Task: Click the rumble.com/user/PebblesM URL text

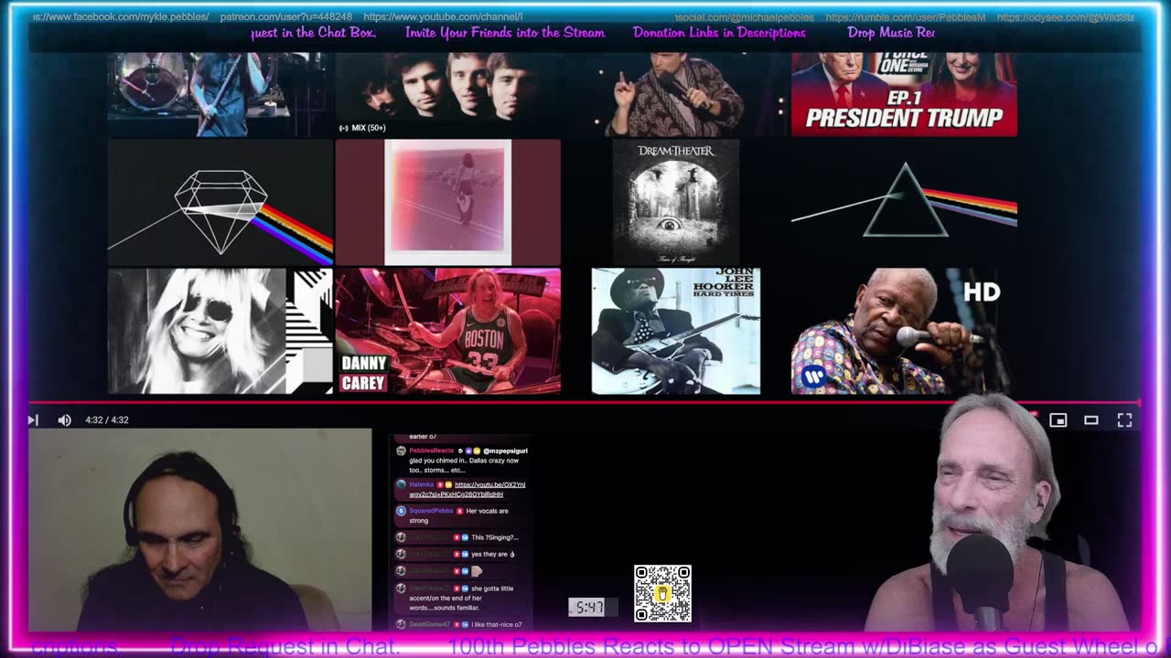Action: (x=906, y=17)
